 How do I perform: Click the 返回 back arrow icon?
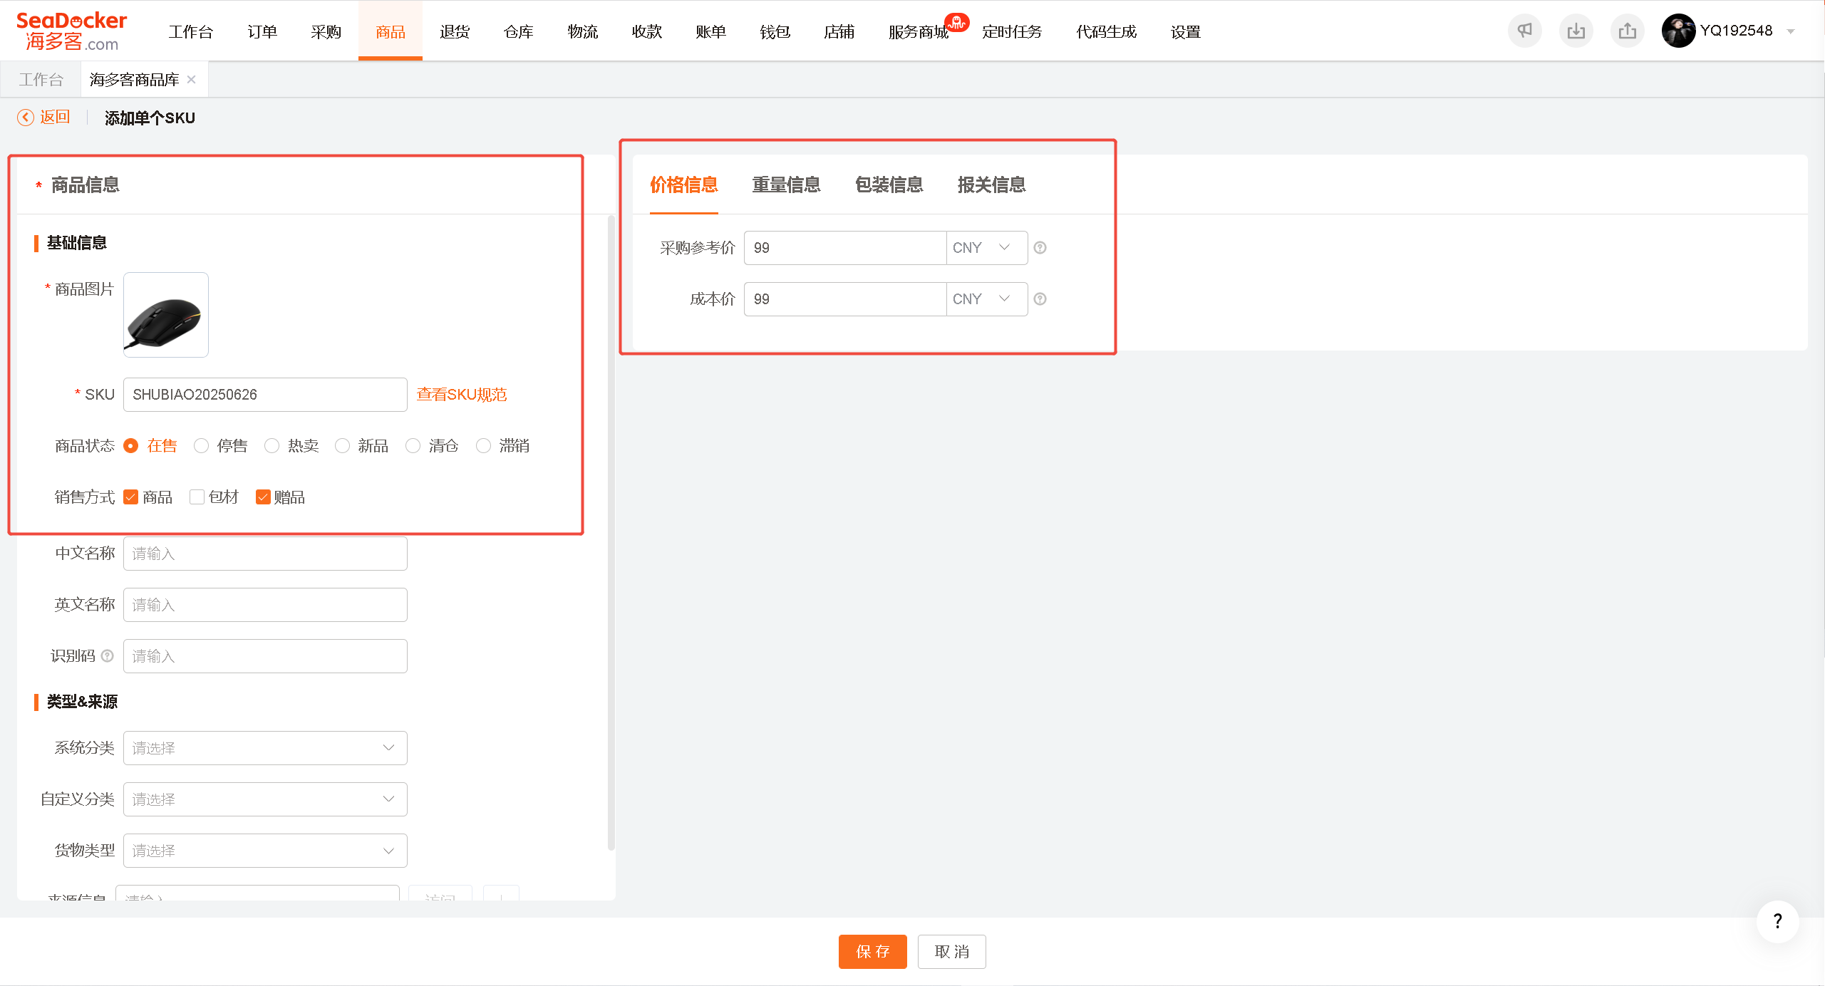26,118
